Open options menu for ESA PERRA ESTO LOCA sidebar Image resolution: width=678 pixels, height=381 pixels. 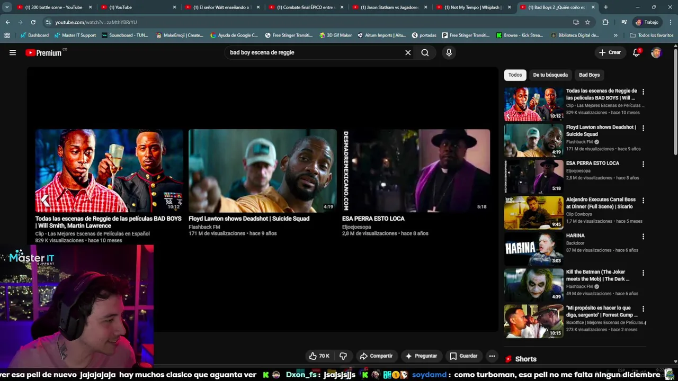click(x=643, y=164)
